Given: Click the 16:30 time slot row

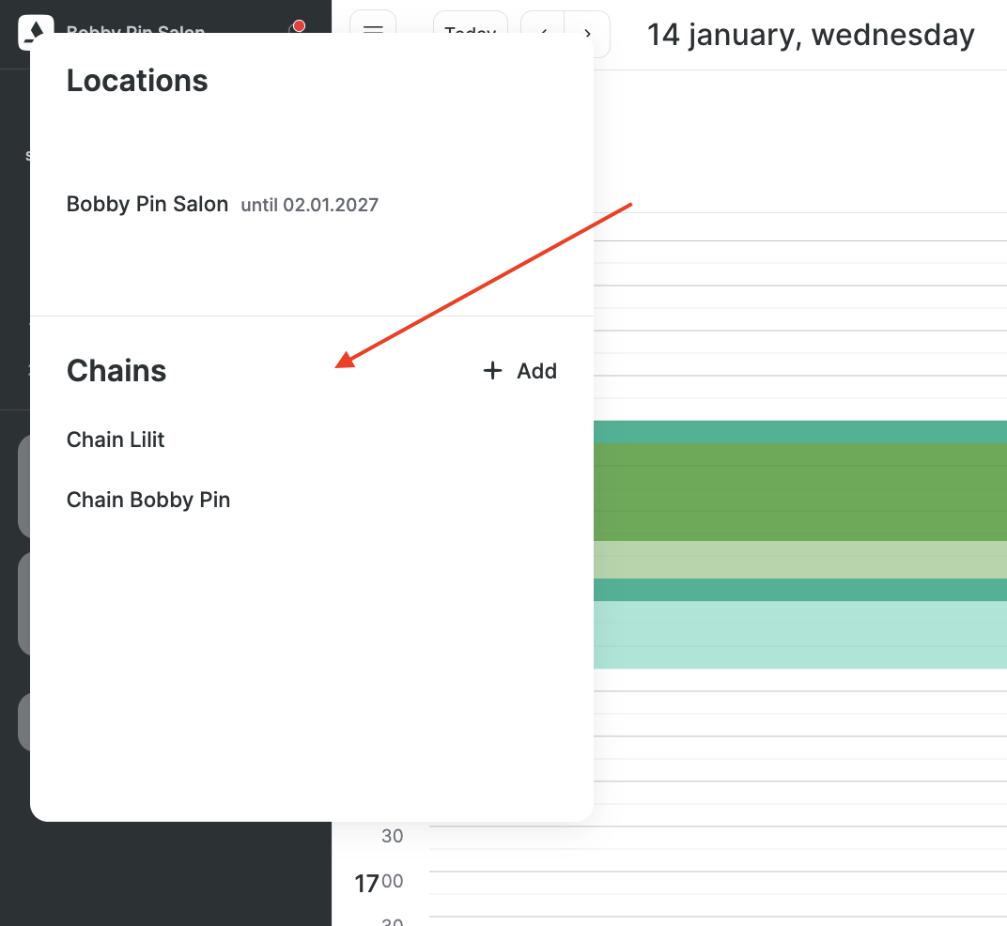Looking at the screenshot, I should (714, 838).
